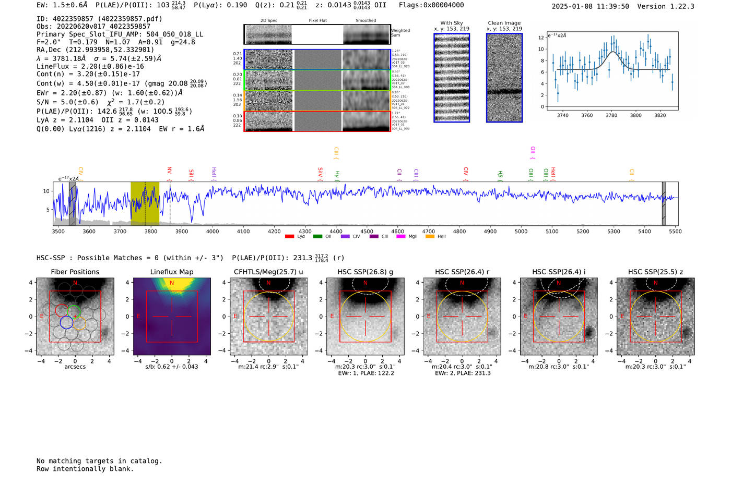Click the red fiber circle in Fiber Positions

click(x=62, y=310)
